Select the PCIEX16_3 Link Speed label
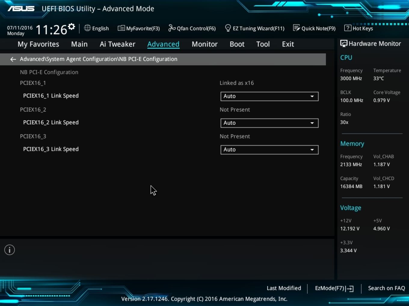409x306 pixels. tap(51, 149)
